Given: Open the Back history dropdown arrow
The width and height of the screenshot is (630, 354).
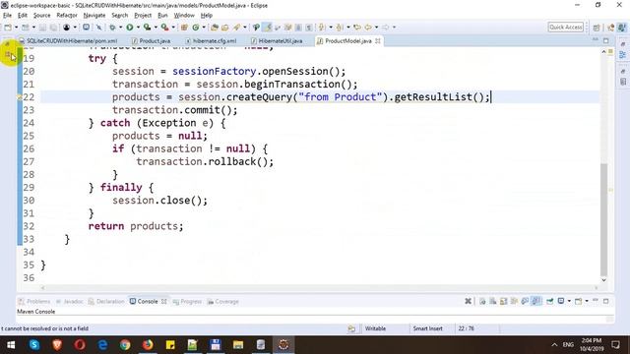Looking at the screenshot, I should coord(376,28).
